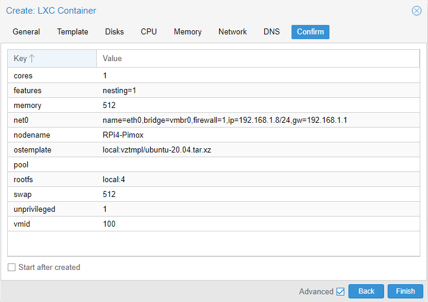Image resolution: width=428 pixels, height=302 pixels.
Task: Select the rootfs key cell
Action: [x=52, y=180]
